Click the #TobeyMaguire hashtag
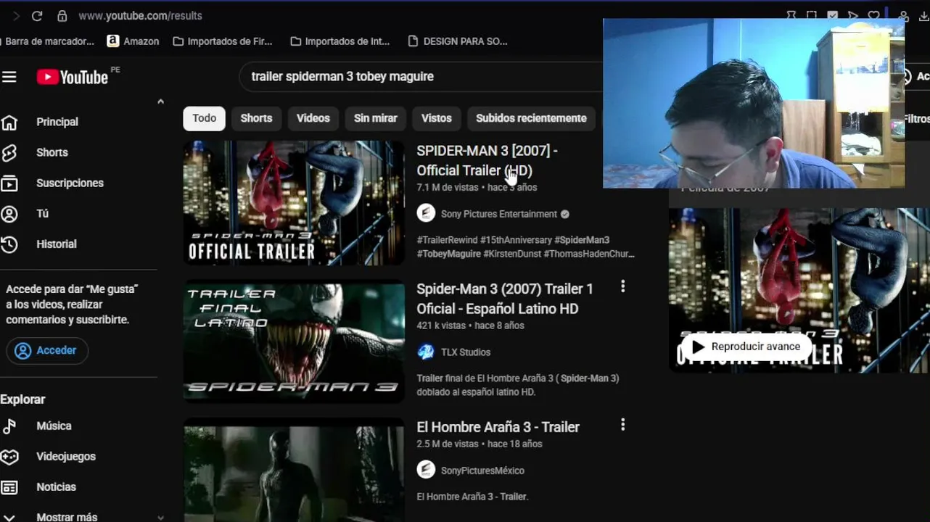930x522 pixels. (448, 254)
